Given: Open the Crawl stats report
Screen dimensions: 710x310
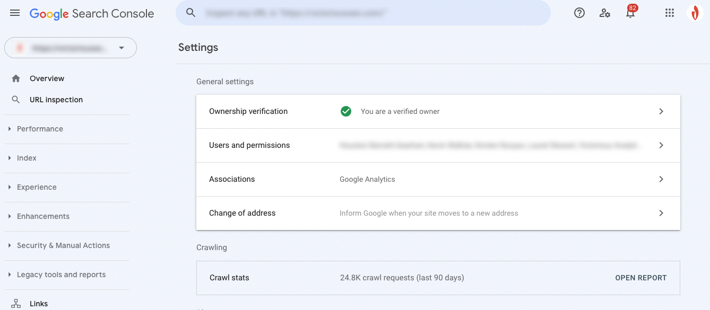Looking at the screenshot, I should tap(640, 277).
